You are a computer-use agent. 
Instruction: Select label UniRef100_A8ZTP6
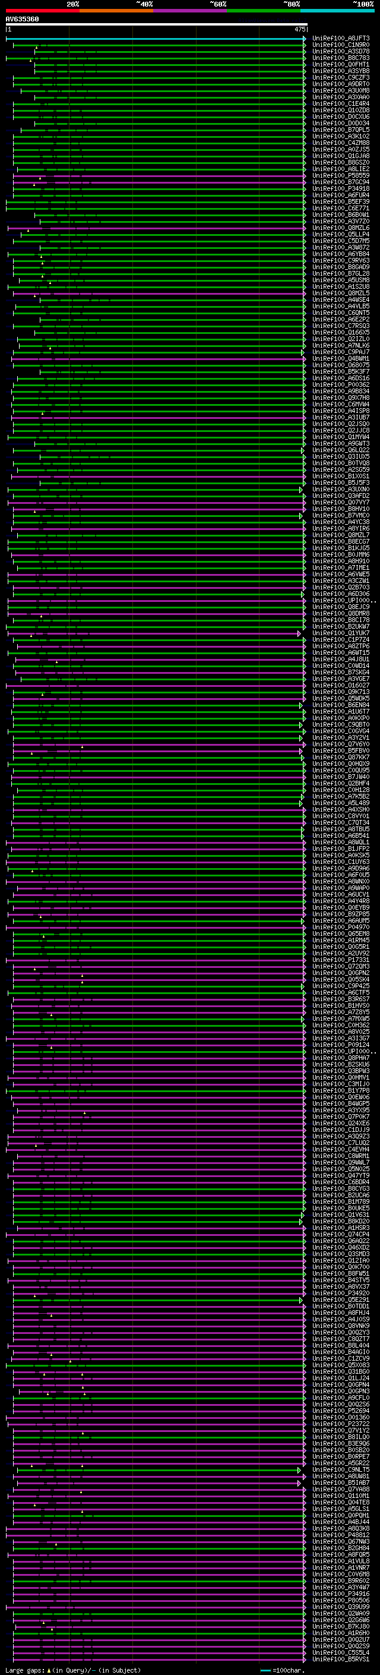click(x=341, y=646)
